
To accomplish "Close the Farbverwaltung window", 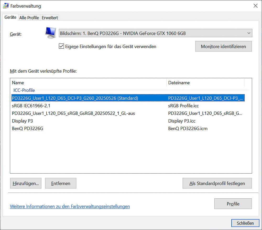I will (255, 6).
